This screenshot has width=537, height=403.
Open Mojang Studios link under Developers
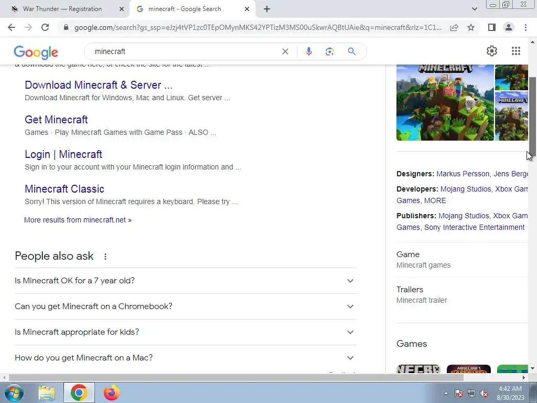pyautogui.click(x=466, y=189)
